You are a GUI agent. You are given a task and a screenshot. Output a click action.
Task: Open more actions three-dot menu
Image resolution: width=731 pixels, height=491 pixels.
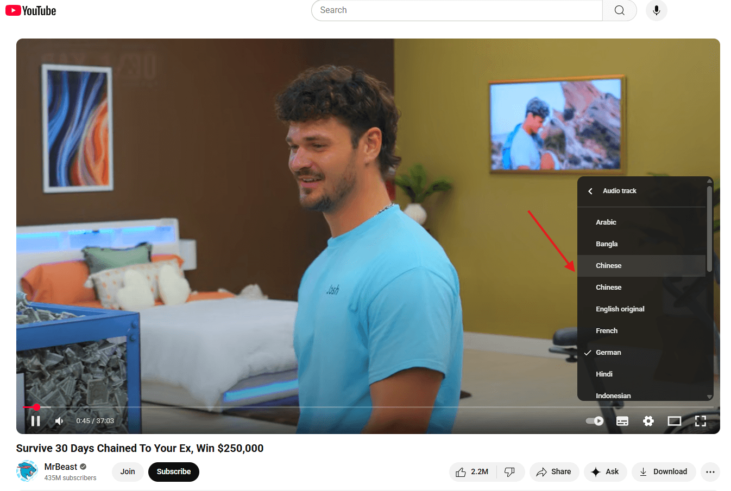point(710,472)
